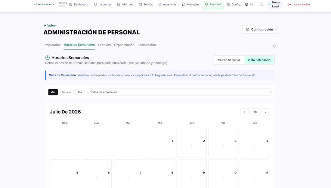Click Cerrar sesión to log out
The image size is (331, 188).
coord(299,5)
